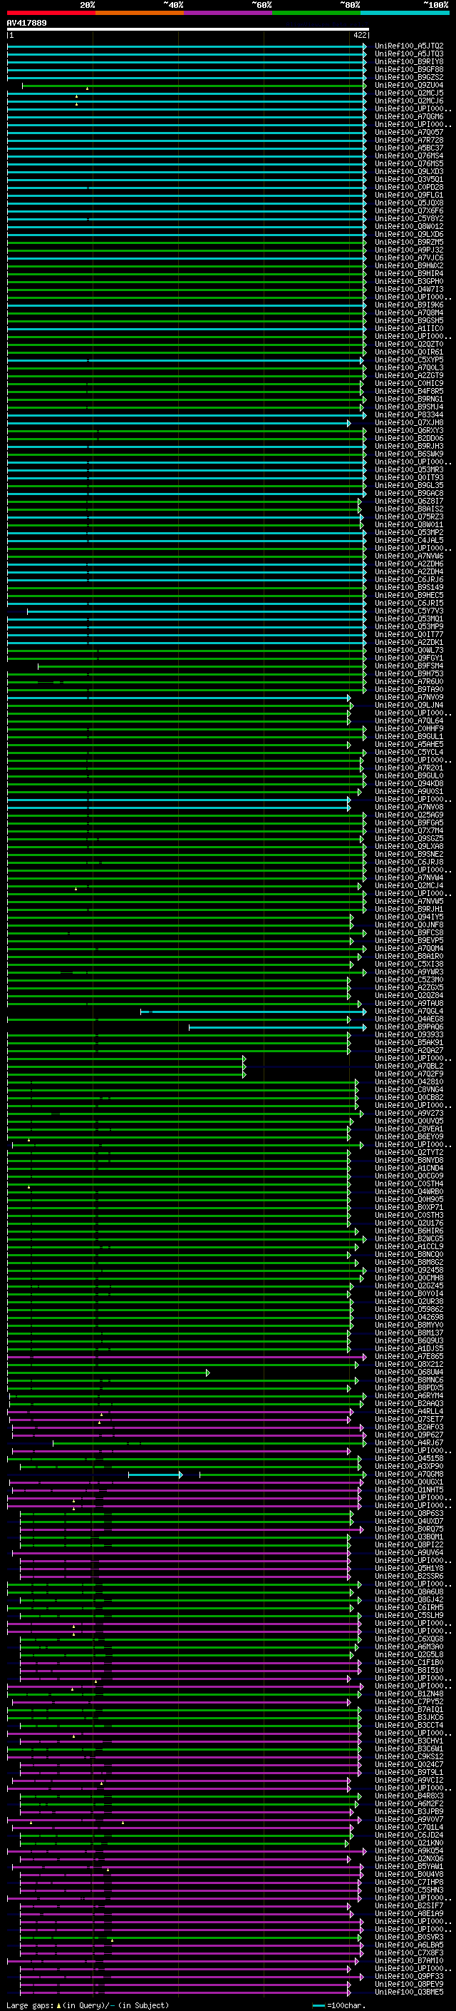The image size is (456, 2011).
Task: Select the UniRef100_Q92458 label
Action: tap(409, 1270)
